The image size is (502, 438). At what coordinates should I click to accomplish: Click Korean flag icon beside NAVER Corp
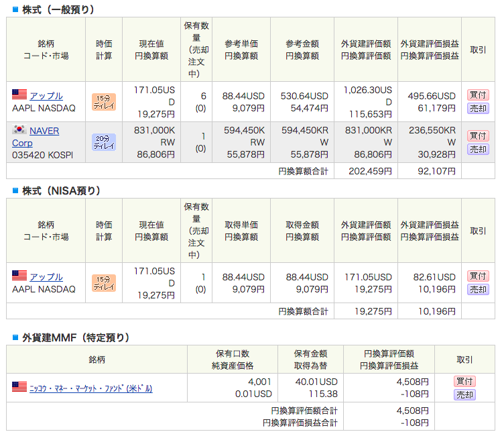pos(19,129)
